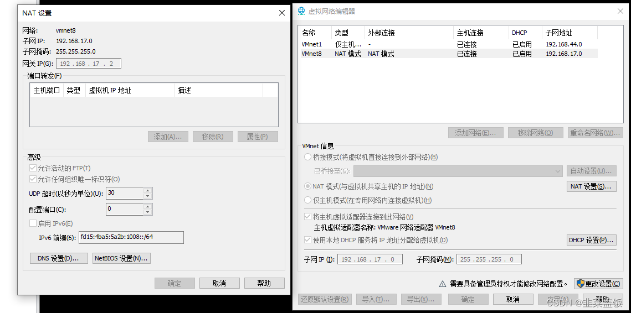Click the 移除(R) button in NAT settings
The width and height of the screenshot is (631, 313).
coord(213,137)
